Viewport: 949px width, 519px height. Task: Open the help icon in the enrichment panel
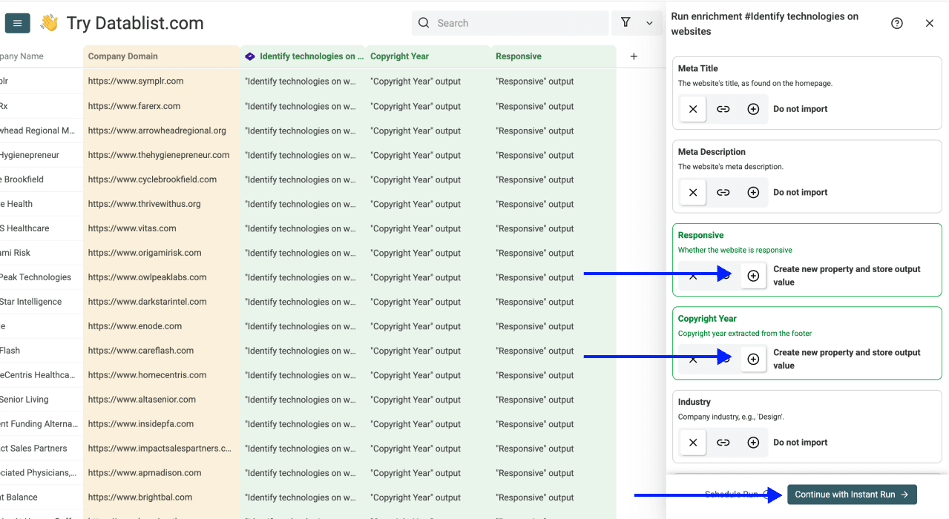pyautogui.click(x=896, y=23)
